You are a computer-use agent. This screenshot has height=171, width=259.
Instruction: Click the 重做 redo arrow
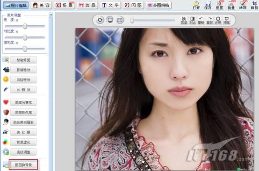point(209,21)
